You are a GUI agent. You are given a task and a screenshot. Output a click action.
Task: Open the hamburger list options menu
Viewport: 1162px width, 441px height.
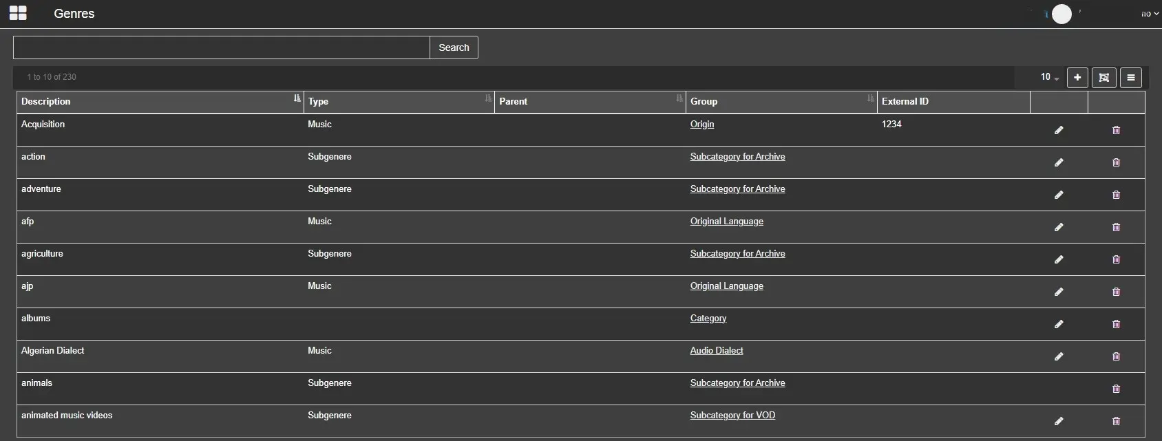1130,78
